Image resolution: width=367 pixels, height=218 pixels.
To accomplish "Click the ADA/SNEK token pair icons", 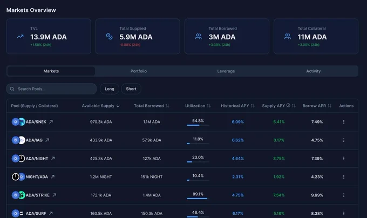I will (18, 122).
